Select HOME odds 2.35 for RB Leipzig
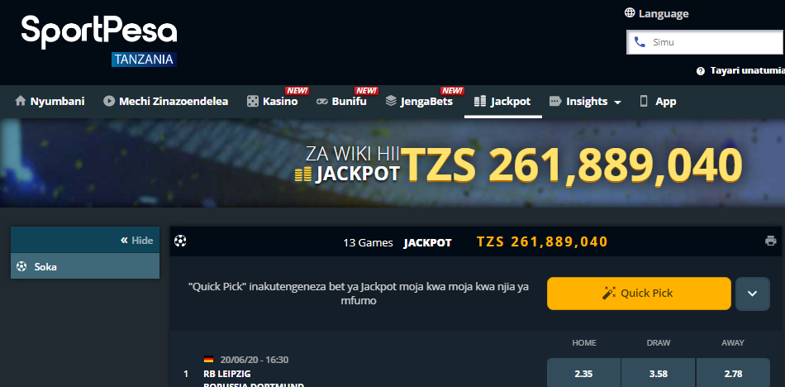Viewport: 785px width, 387px height. 583,374
